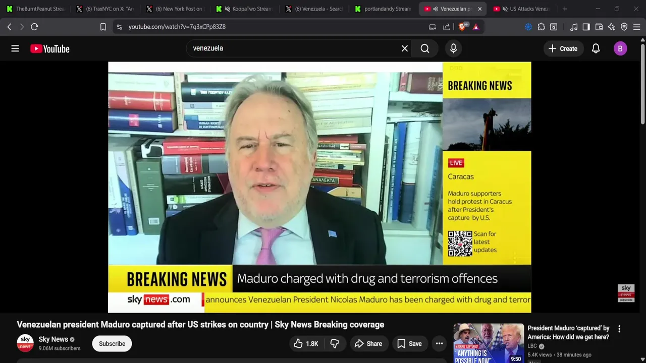
Task: Click '5.4K views • 38 minutes ago' text
Action: pos(560,355)
